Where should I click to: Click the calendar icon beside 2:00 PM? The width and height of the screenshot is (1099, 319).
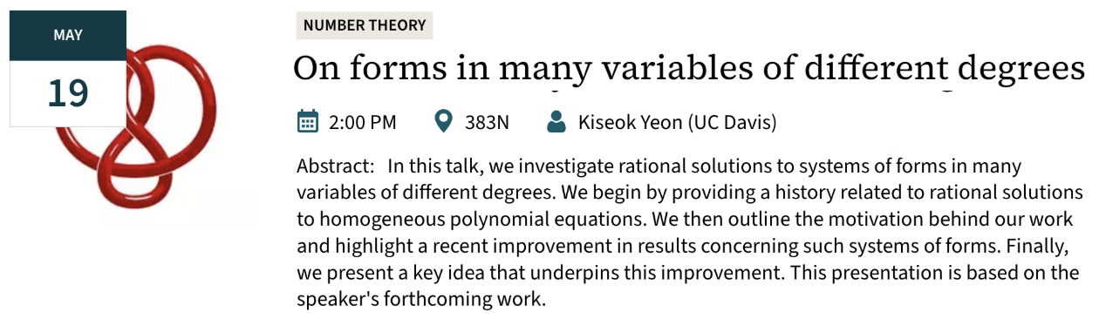(x=307, y=122)
